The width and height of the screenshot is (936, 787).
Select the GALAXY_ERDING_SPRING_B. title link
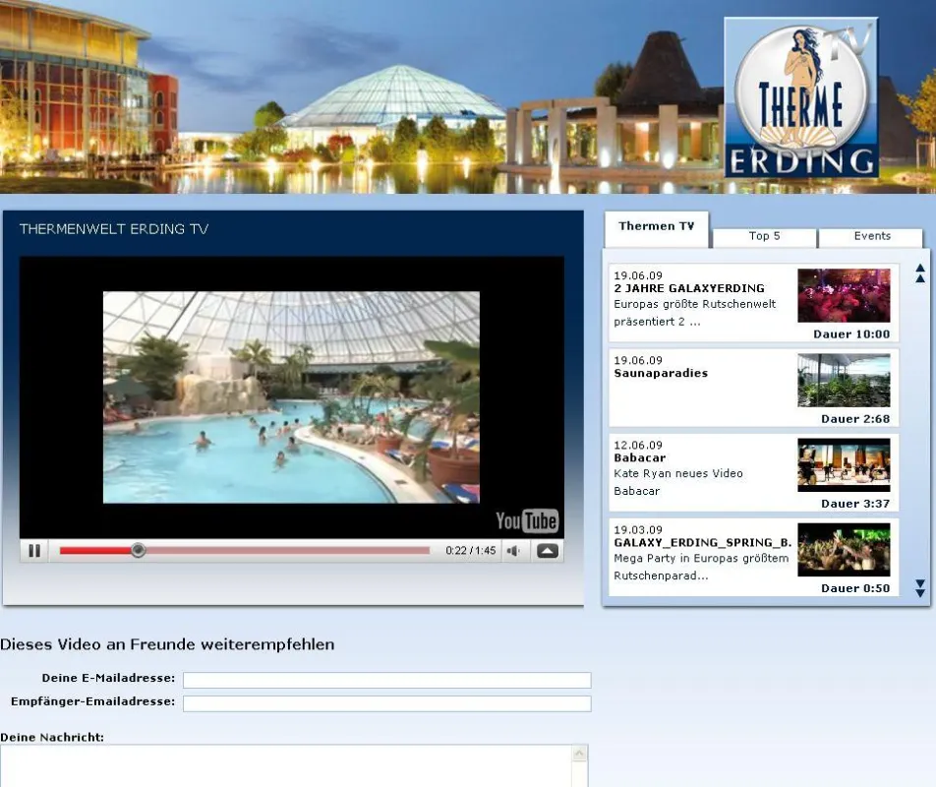[x=703, y=543]
